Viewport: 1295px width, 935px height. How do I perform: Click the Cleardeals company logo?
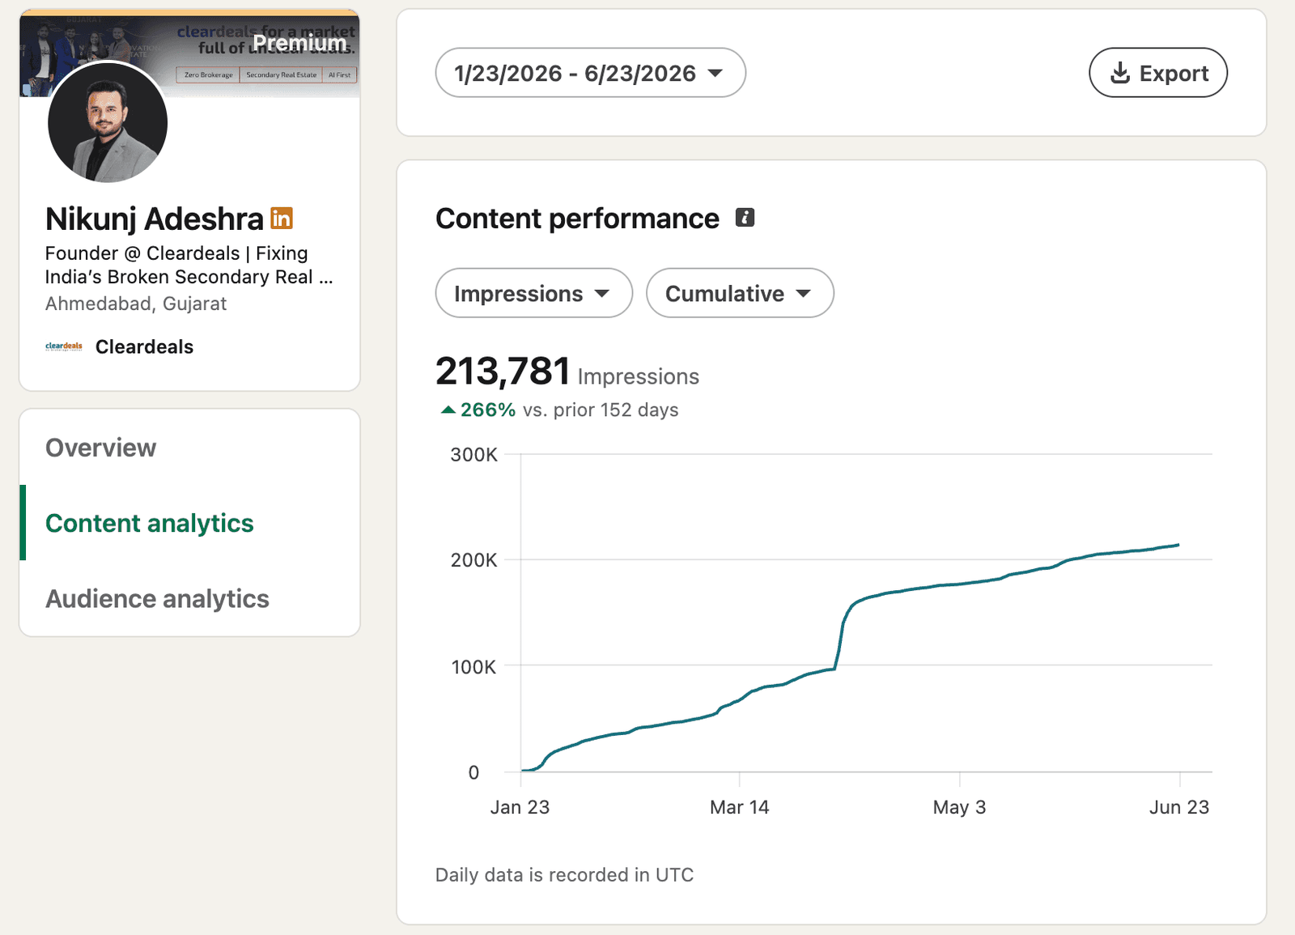pos(64,346)
